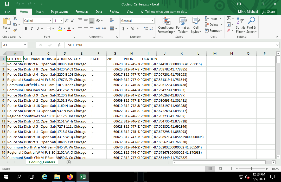Toggle Italic formatting
This screenshot has width=281, height=182.
coord(32,29)
